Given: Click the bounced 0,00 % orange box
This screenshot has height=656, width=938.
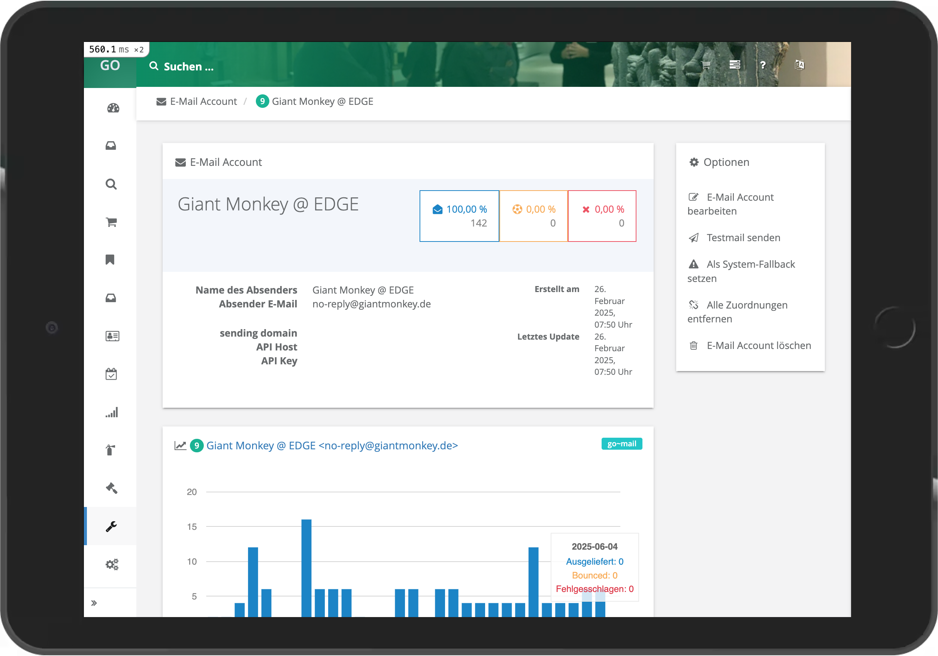Looking at the screenshot, I should pos(533,216).
